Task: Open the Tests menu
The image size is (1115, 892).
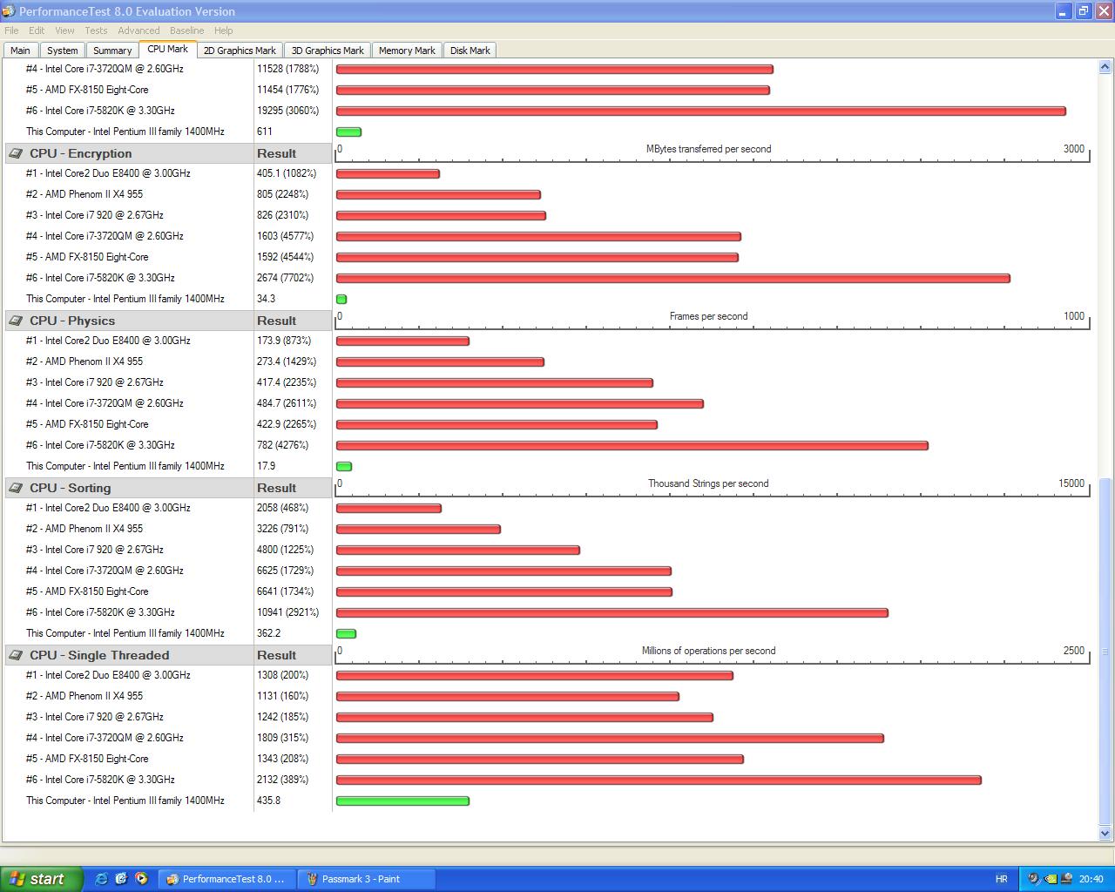Action: (x=97, y=30)
